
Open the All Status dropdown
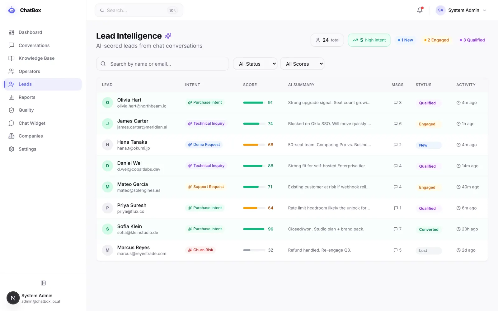pos(255,64)
